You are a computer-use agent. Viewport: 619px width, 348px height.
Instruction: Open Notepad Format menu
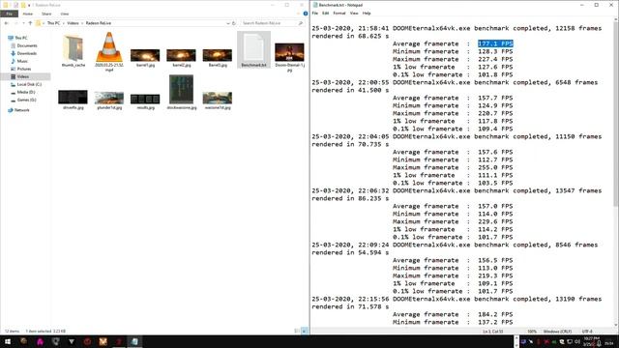[x=339, y=14]
